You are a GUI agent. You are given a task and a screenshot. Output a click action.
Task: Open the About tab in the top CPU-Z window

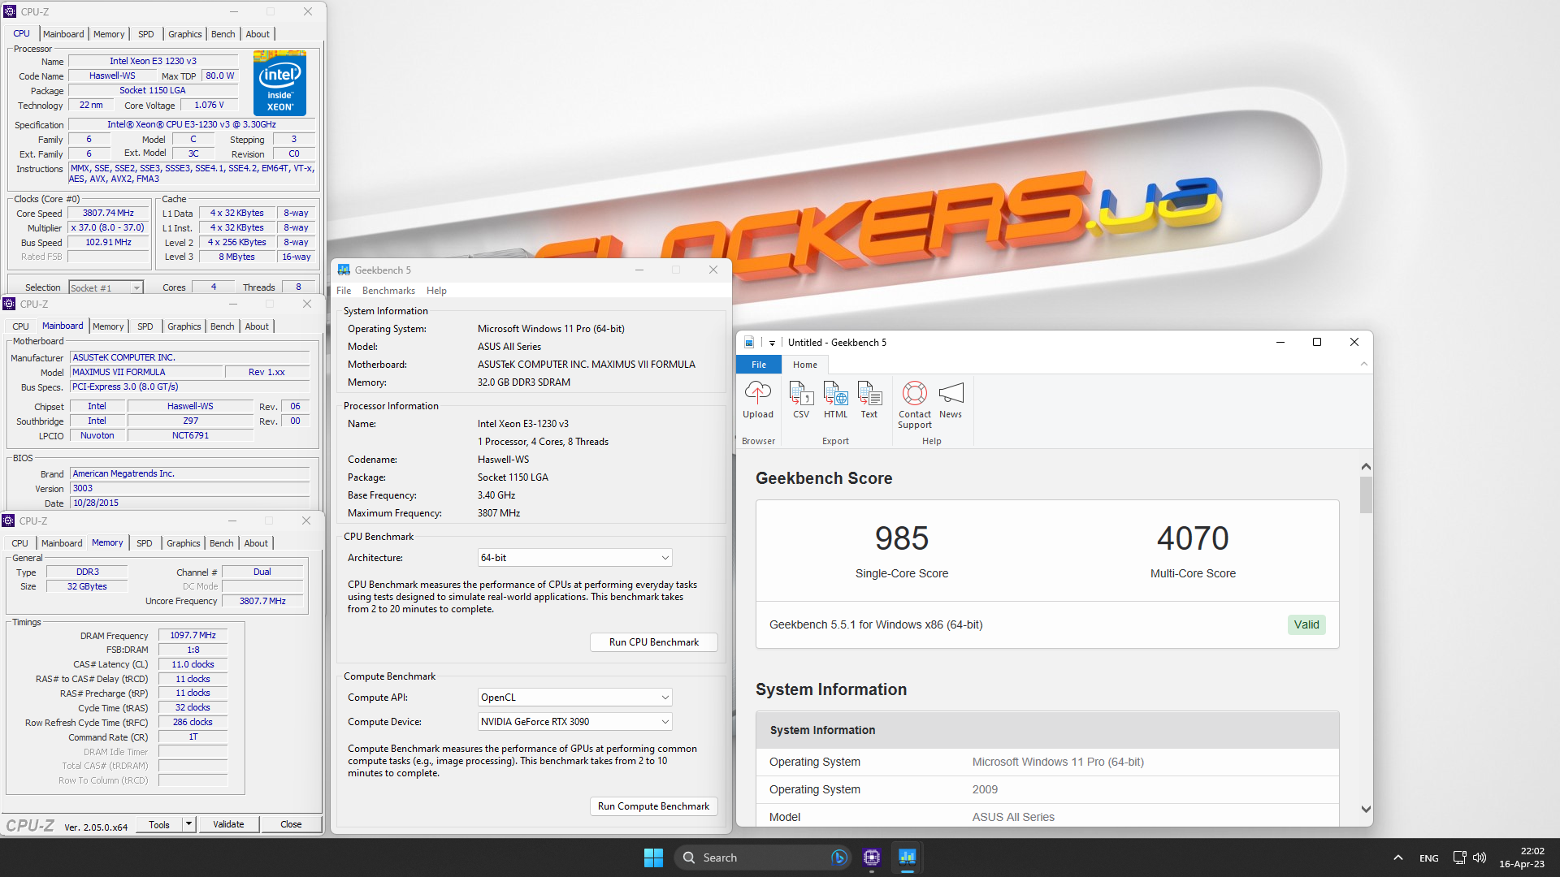[x=258, y=34]
